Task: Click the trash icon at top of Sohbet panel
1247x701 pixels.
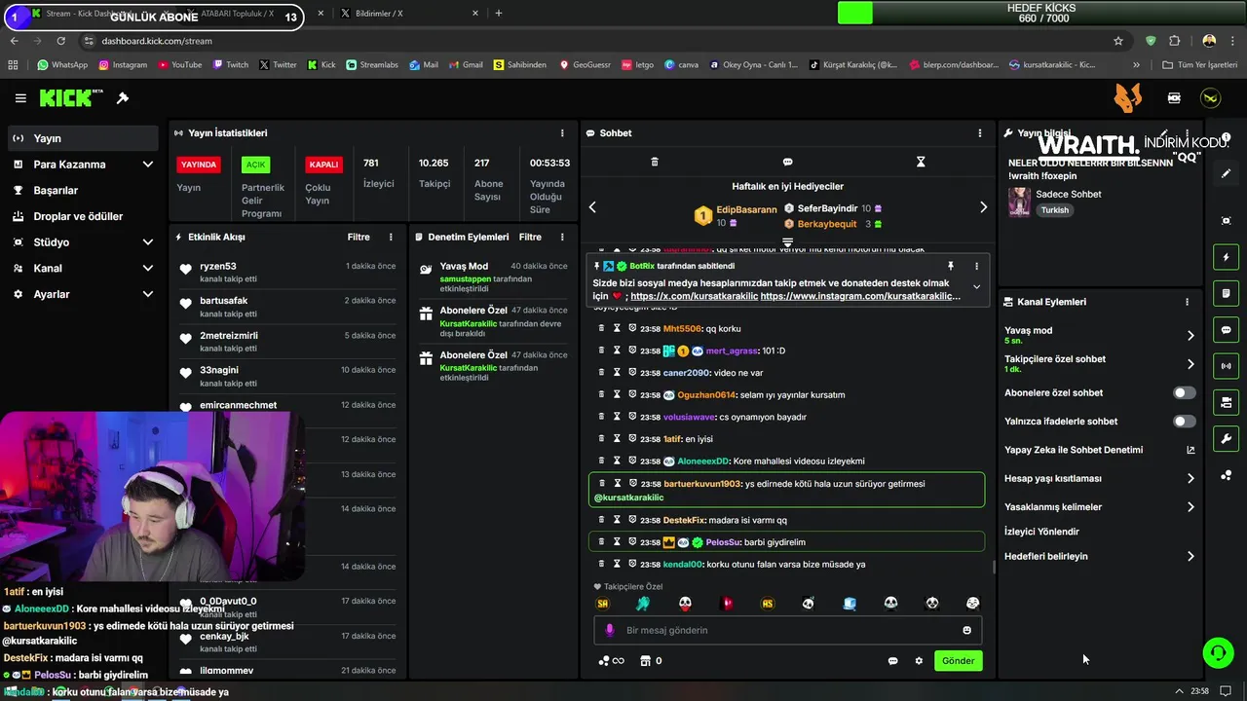Action: click(x=655, y=162)
